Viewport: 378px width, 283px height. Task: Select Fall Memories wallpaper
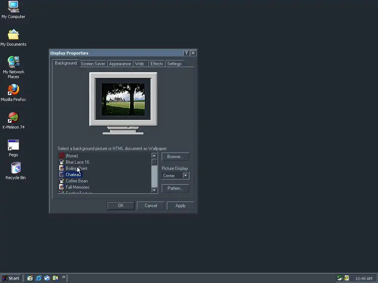(78, 187)
